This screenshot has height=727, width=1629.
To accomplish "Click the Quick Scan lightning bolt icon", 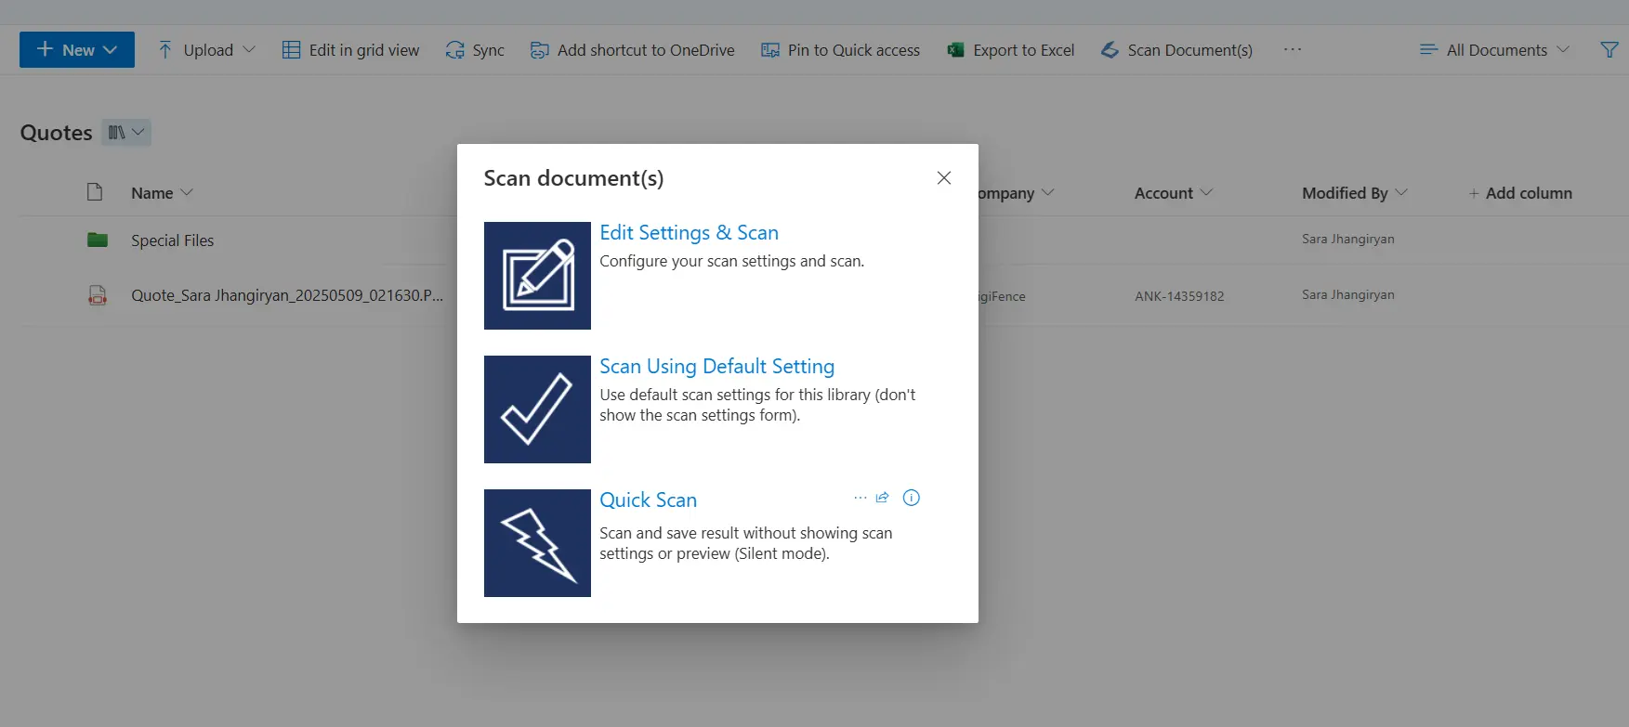I will [x=537, y=543].
